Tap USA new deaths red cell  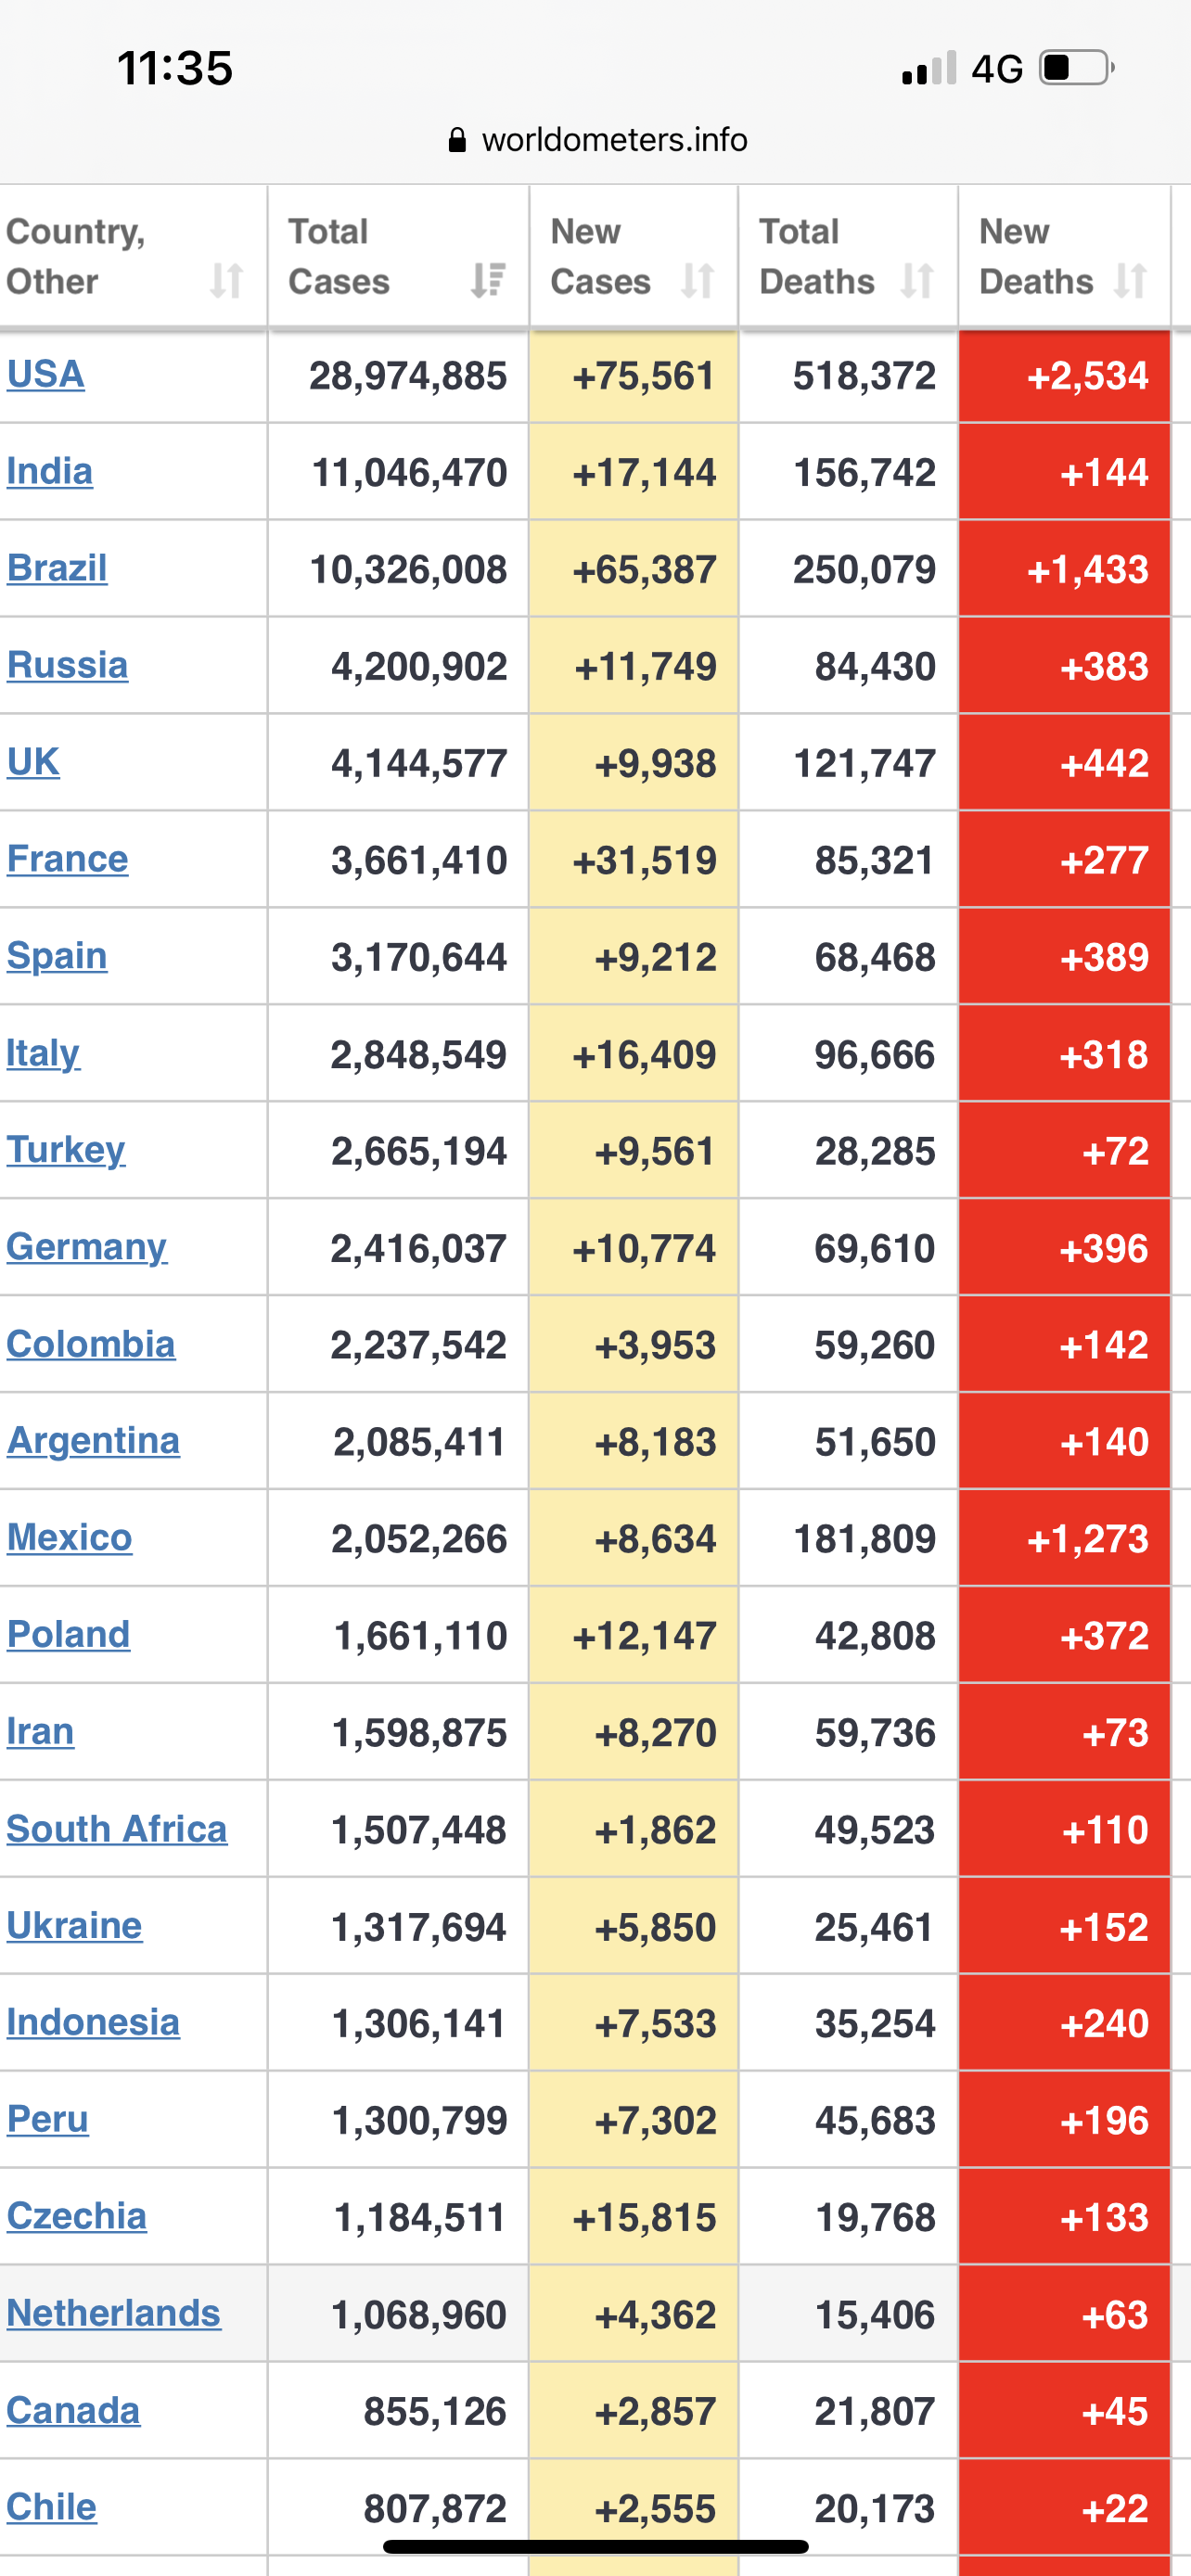tap(1064, 376)
